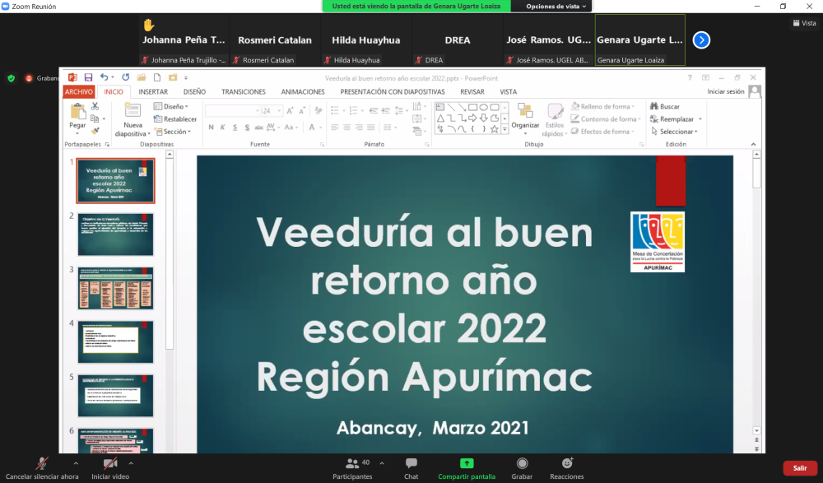Click Genara Ugarte Loaiza's video tile
The height and width of the screenshot is (483, 823).
(639, 39)
